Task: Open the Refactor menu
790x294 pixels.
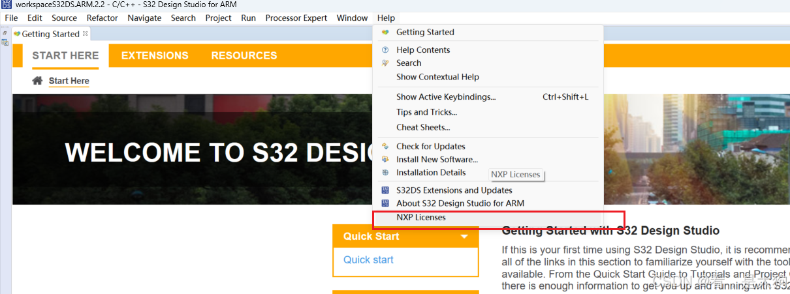Action: click(103, 18)
